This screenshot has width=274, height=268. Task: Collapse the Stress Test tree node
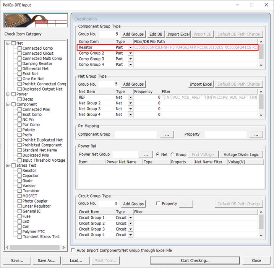(x=8, y=166)
